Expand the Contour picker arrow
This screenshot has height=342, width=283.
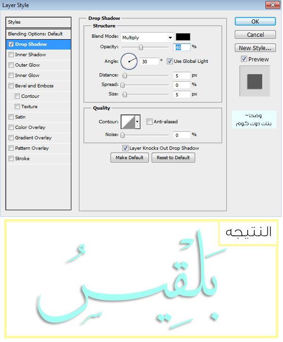tap(137, 122)
